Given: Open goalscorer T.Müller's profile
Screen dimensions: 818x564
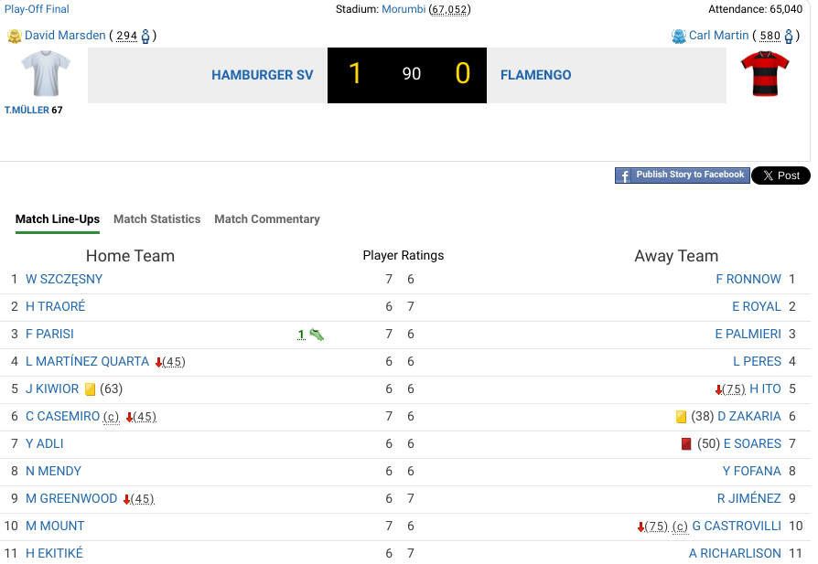Looking at the screenshot, I should click(27, 110).
